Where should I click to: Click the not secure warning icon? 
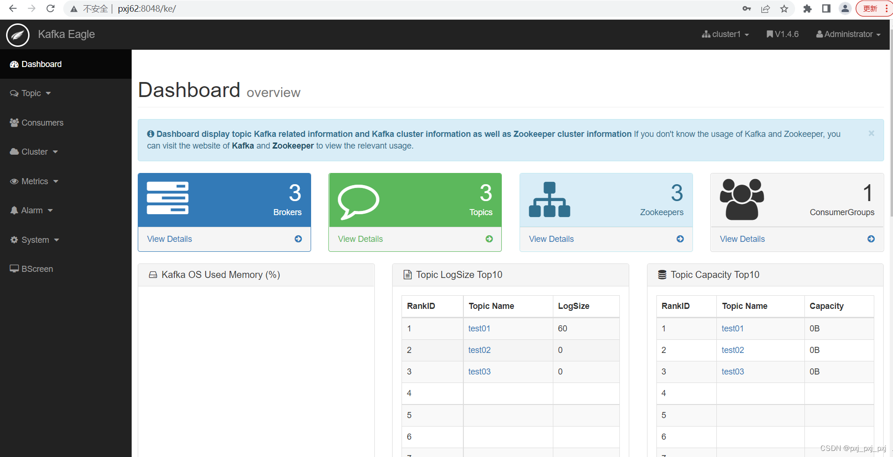coord(74,9)
